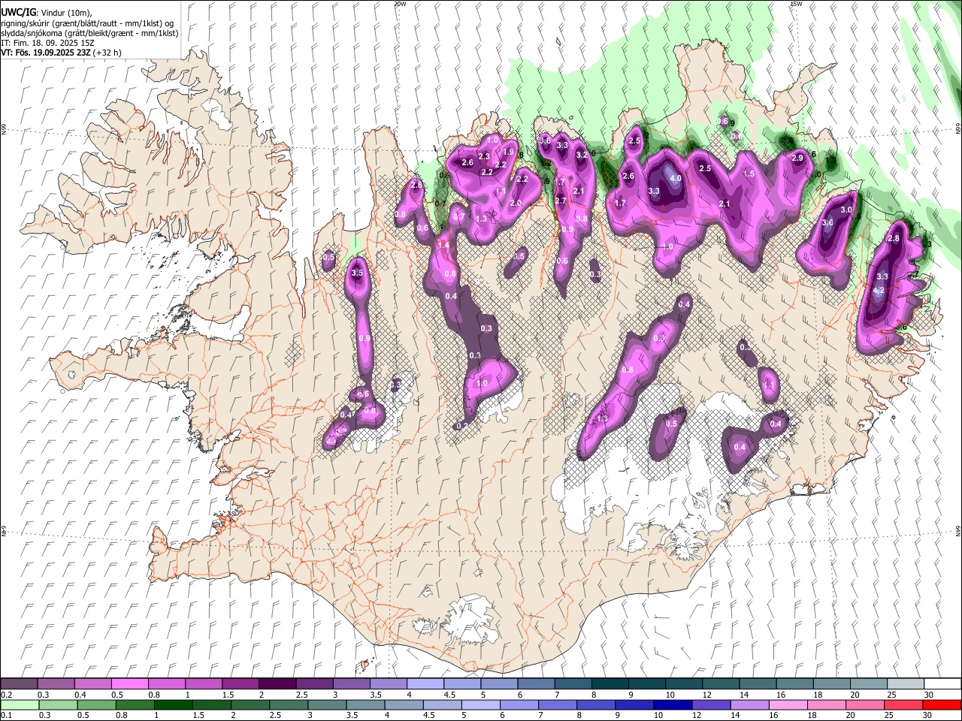Click the "IT: Fim. 18. 09. 2025 15Z" line
Screen dimensions: 962x721
pyautogui.click(x=47, y=43)
